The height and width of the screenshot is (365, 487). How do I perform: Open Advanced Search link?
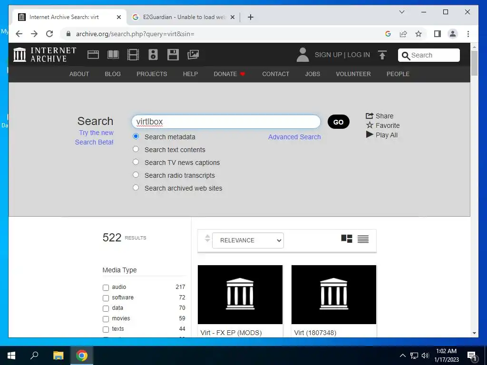point(294,137)
